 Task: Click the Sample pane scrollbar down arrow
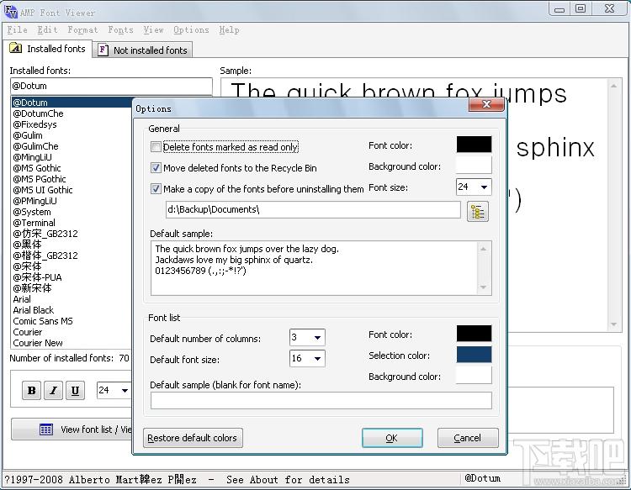[x=613, y=324]
